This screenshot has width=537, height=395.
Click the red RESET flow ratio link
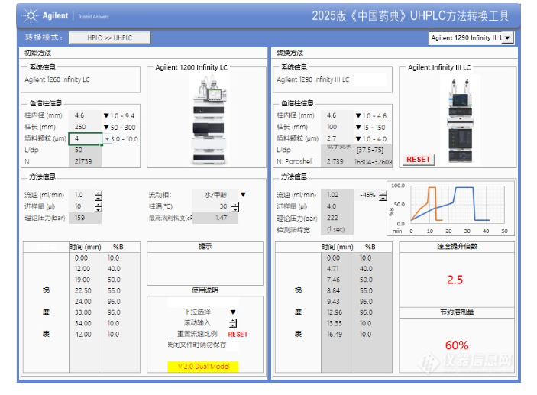click(238, 335)
